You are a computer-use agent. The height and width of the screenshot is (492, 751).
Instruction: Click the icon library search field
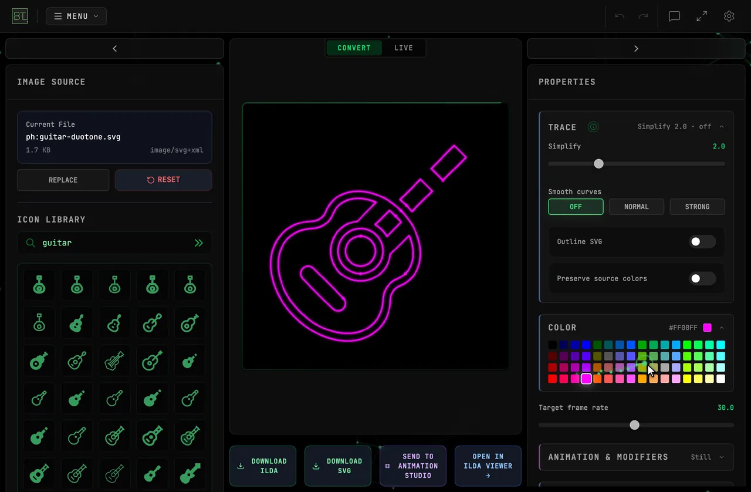(114, 242)
